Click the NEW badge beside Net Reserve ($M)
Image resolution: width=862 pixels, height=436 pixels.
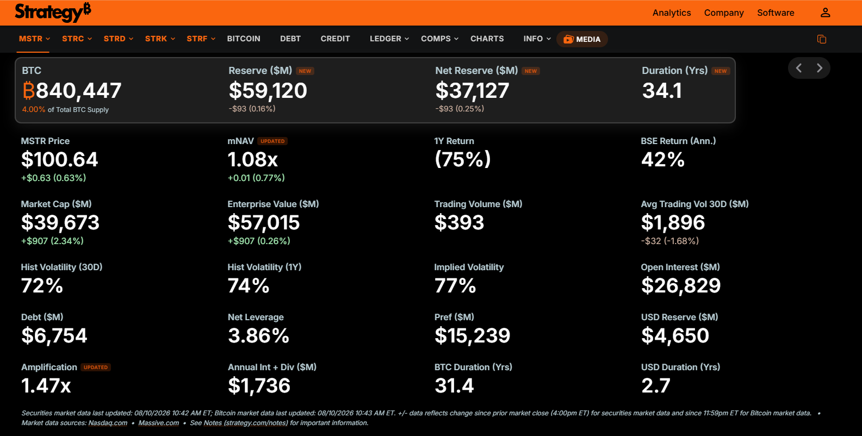click(x=531, y=71)
